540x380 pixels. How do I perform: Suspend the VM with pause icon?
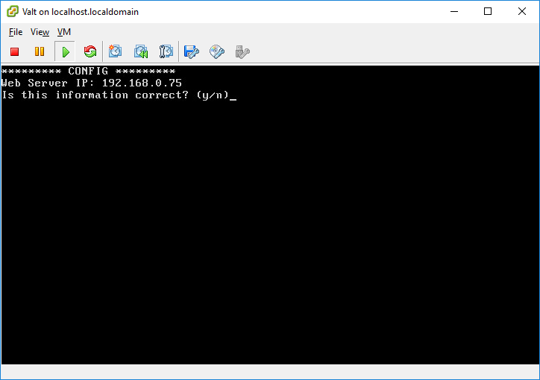[x=40, y=52]
